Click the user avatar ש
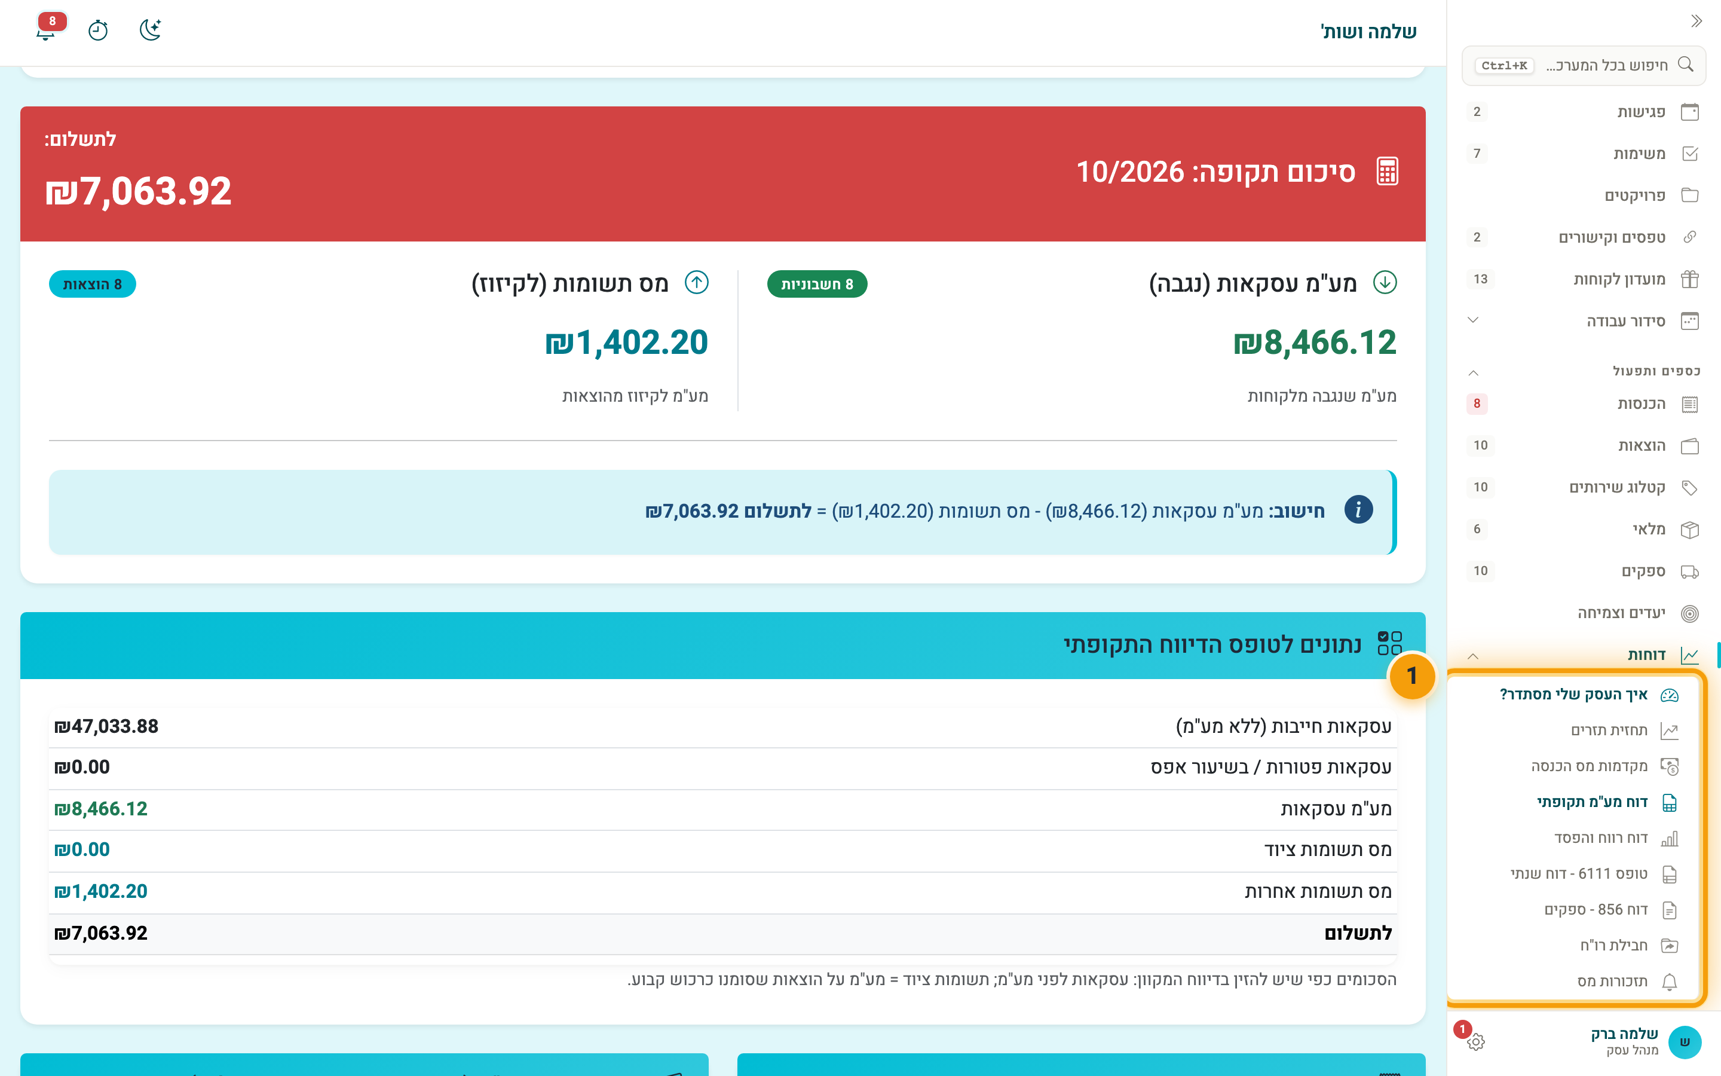 click(1685, 1042)
